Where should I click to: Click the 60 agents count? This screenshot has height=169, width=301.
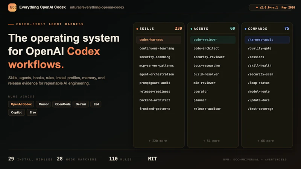[233, 29]
